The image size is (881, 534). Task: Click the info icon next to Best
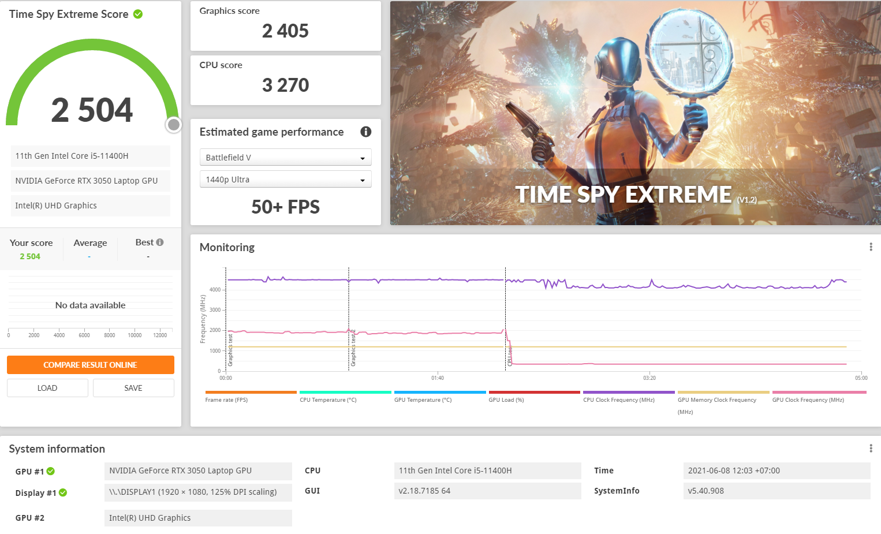point(160,242)
